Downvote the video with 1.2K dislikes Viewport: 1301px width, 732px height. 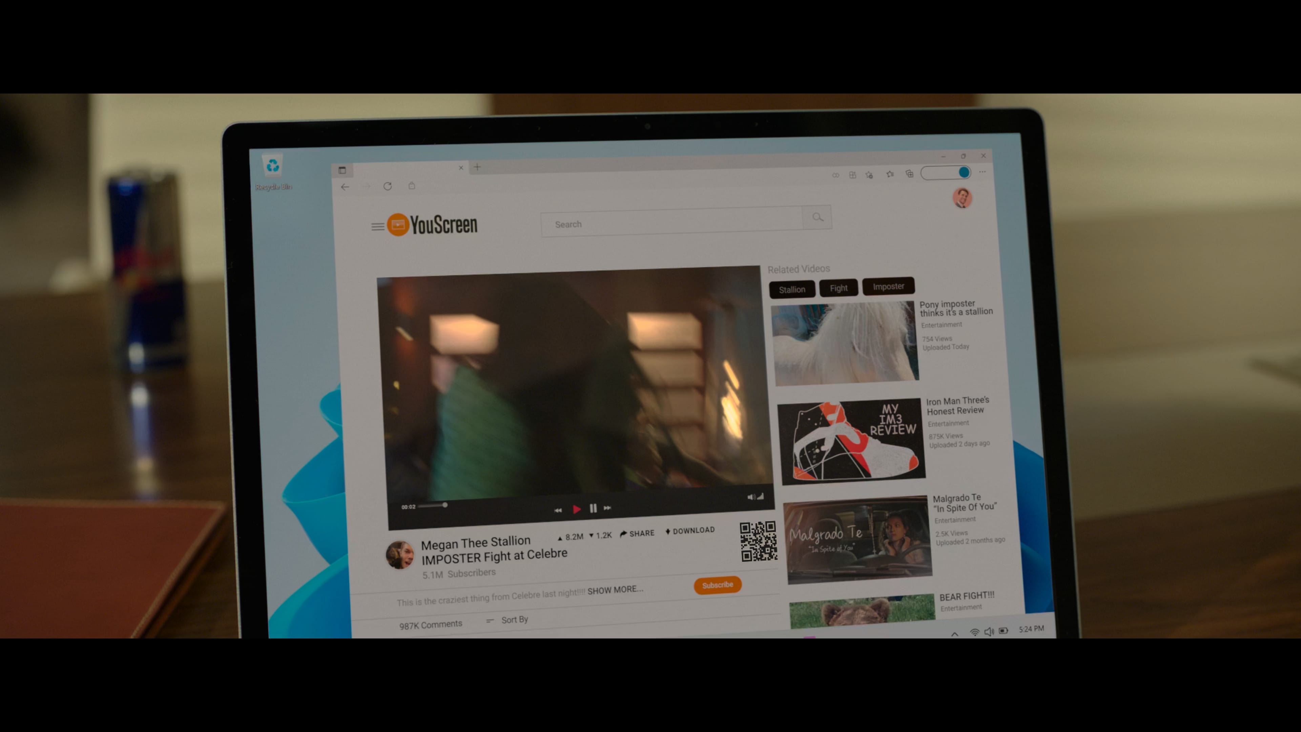[x=600, y=535]
